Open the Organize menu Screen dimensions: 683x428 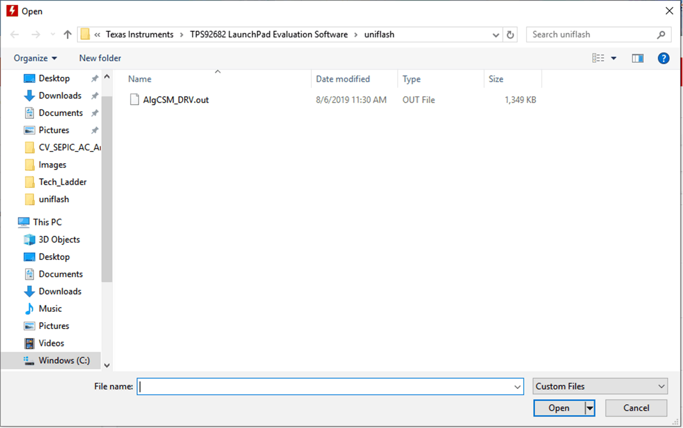pos(35,58)
